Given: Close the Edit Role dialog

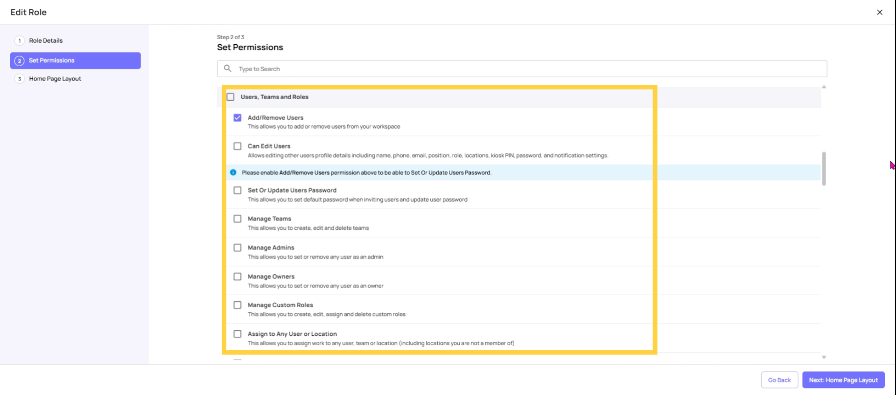Looking at the screenshot, I should click(880, 12).
